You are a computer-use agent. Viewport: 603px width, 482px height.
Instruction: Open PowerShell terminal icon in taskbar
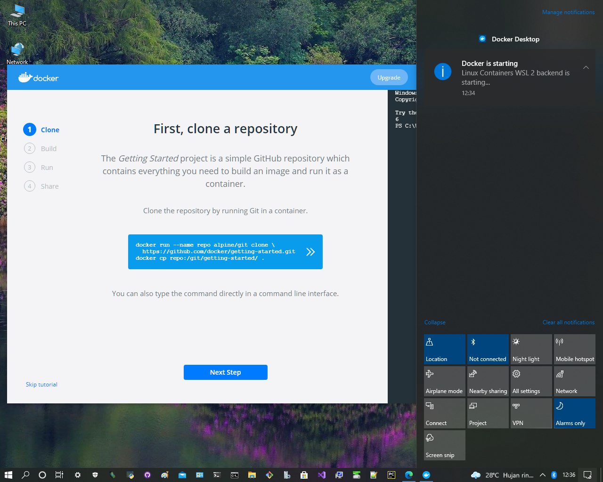pyautogui.click(x=217, y=475)
